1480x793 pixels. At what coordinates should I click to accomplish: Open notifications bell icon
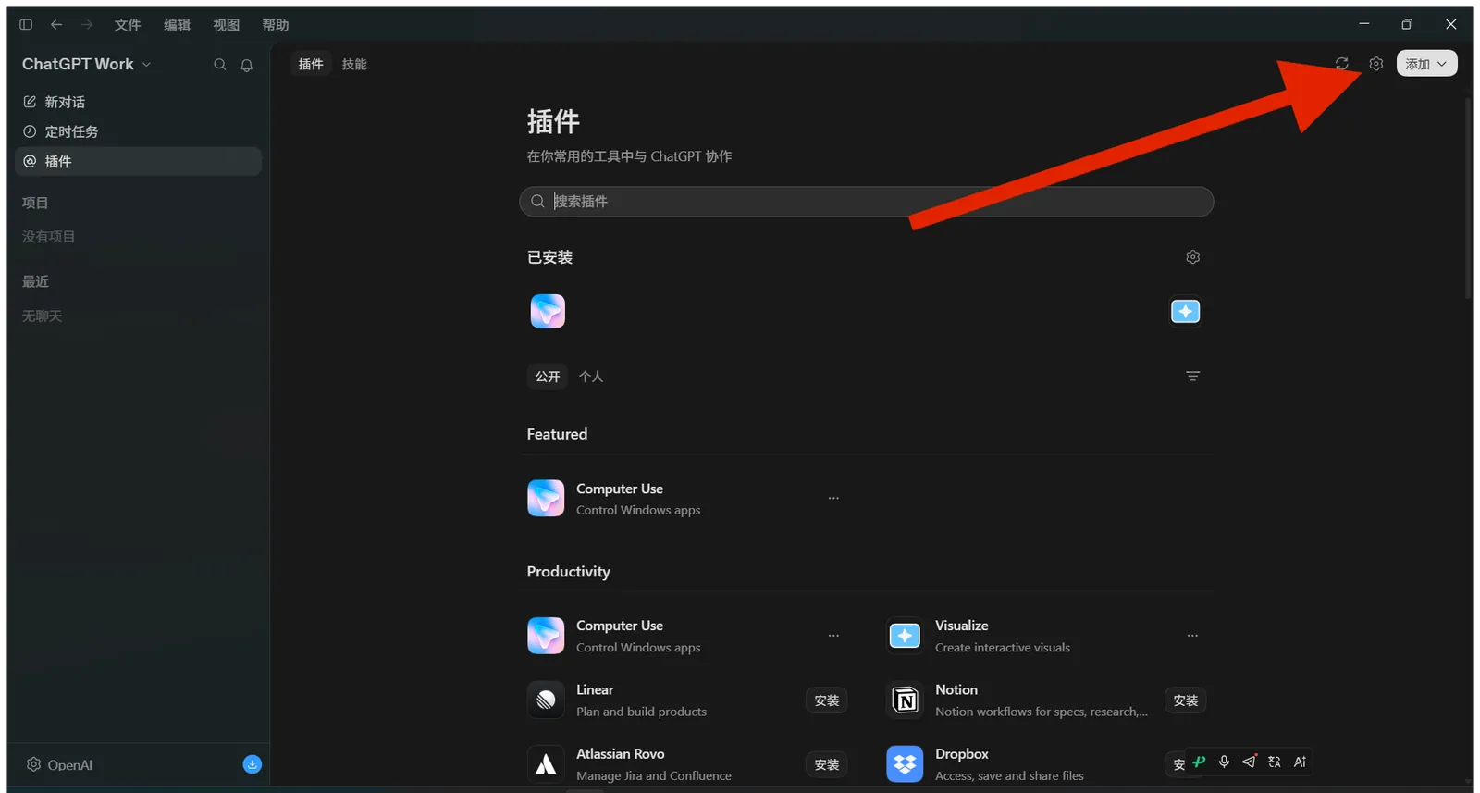247,65
